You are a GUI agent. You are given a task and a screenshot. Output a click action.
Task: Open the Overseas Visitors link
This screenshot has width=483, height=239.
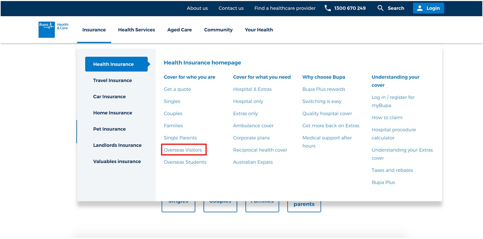coord(183,150)
